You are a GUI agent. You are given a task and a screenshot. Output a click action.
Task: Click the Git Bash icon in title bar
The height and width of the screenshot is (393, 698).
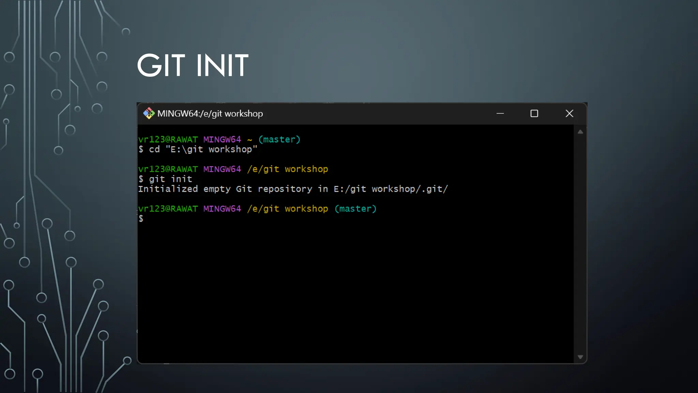point(149,113)
